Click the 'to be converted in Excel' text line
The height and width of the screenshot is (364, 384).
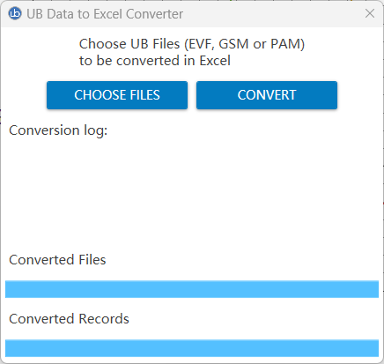tap(155, 61)
